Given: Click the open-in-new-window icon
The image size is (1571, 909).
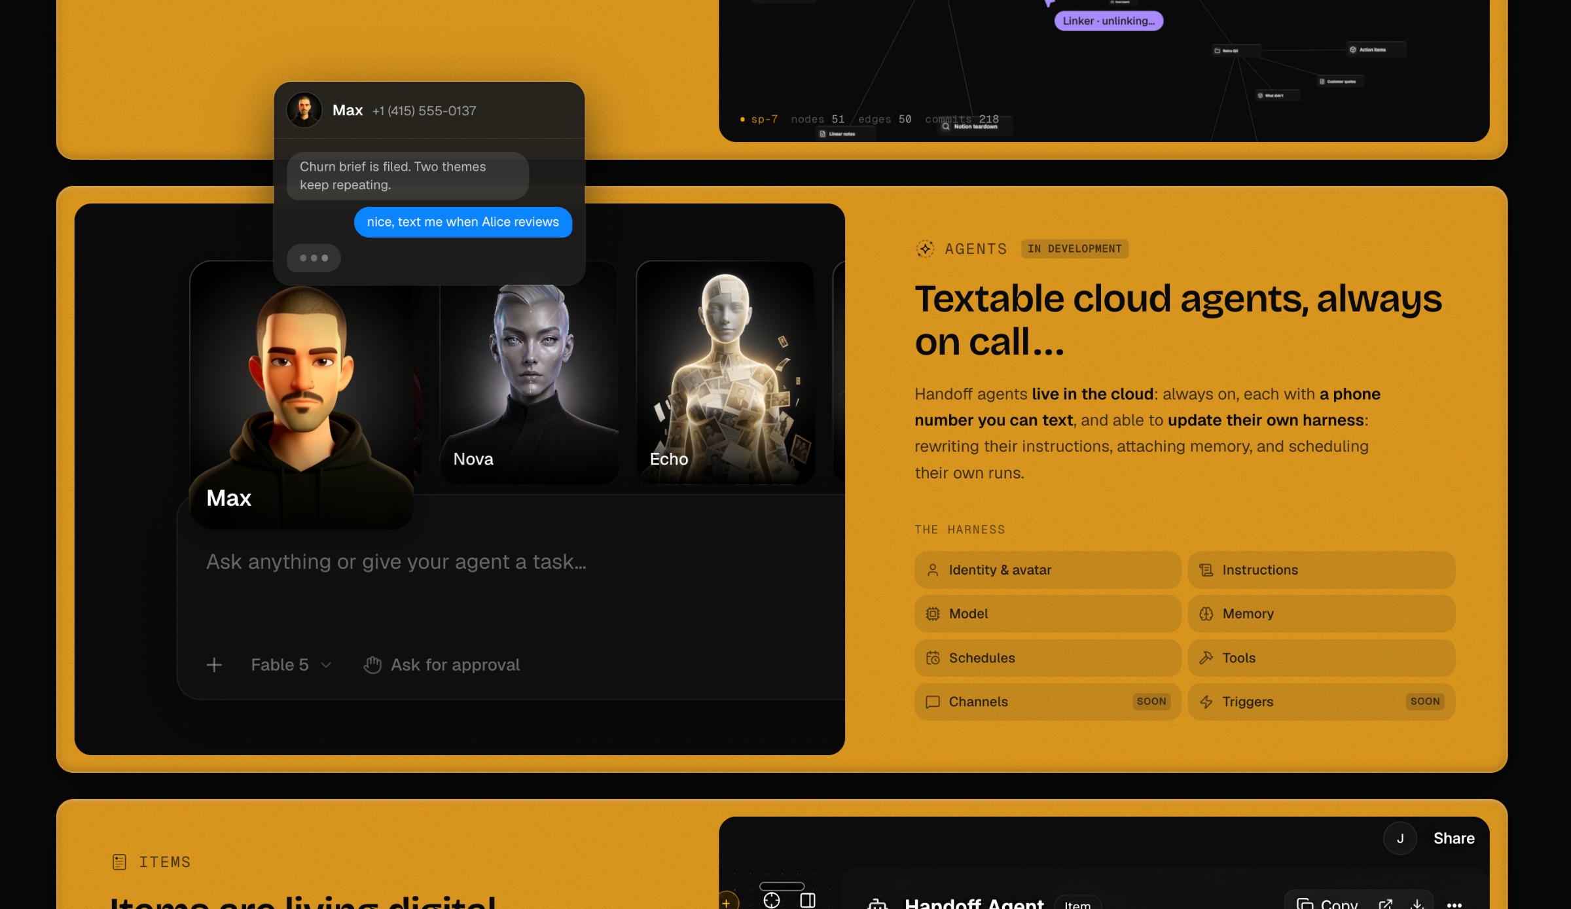Looking at the screenshot, I should pyautogui.click(x=1385, y=904).
